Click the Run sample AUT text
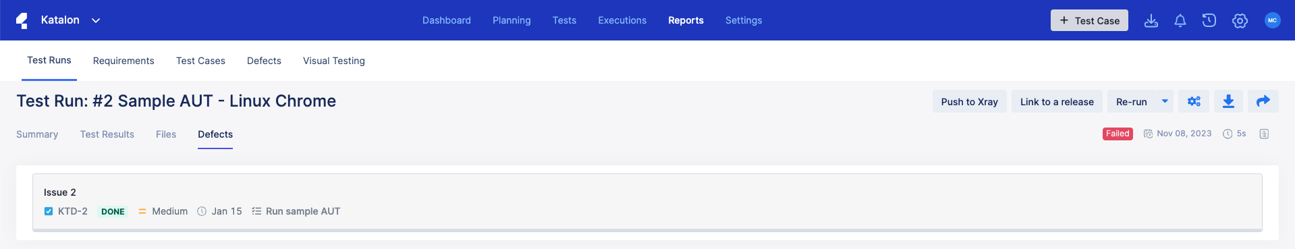Viewport: 1295px width, 249px height. 303,211
